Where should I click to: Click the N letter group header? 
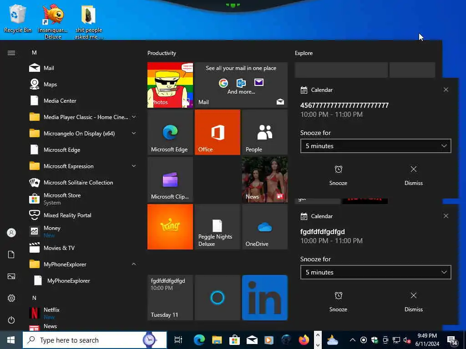tap(34, 298)
